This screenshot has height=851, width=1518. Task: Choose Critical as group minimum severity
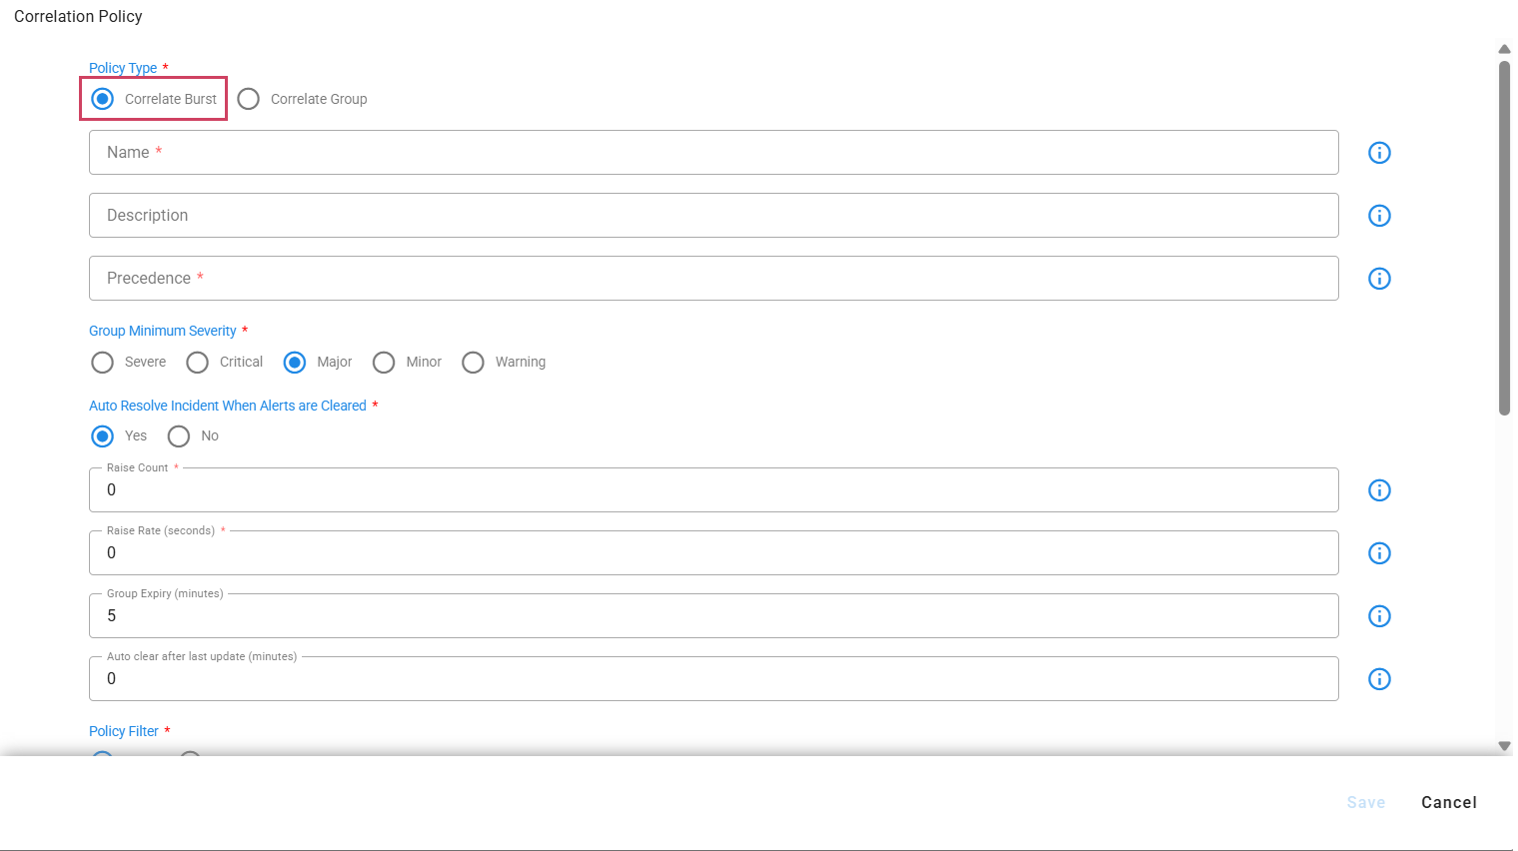pyautogui.click(x=198, y=363)
